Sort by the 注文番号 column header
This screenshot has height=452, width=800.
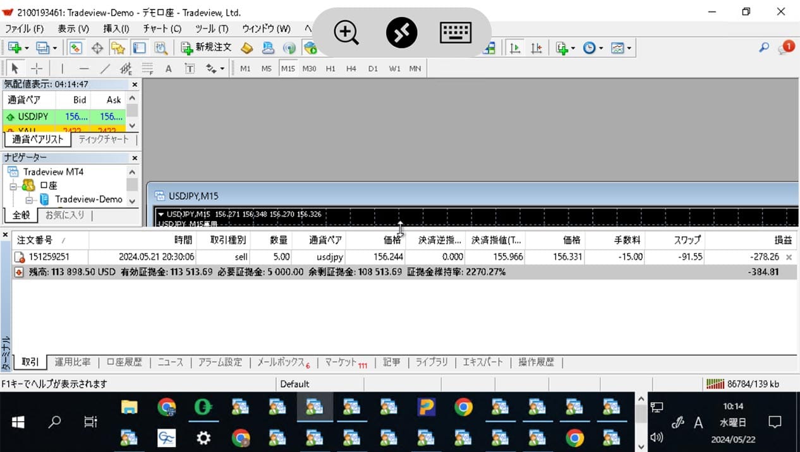[x=51, y=240]
